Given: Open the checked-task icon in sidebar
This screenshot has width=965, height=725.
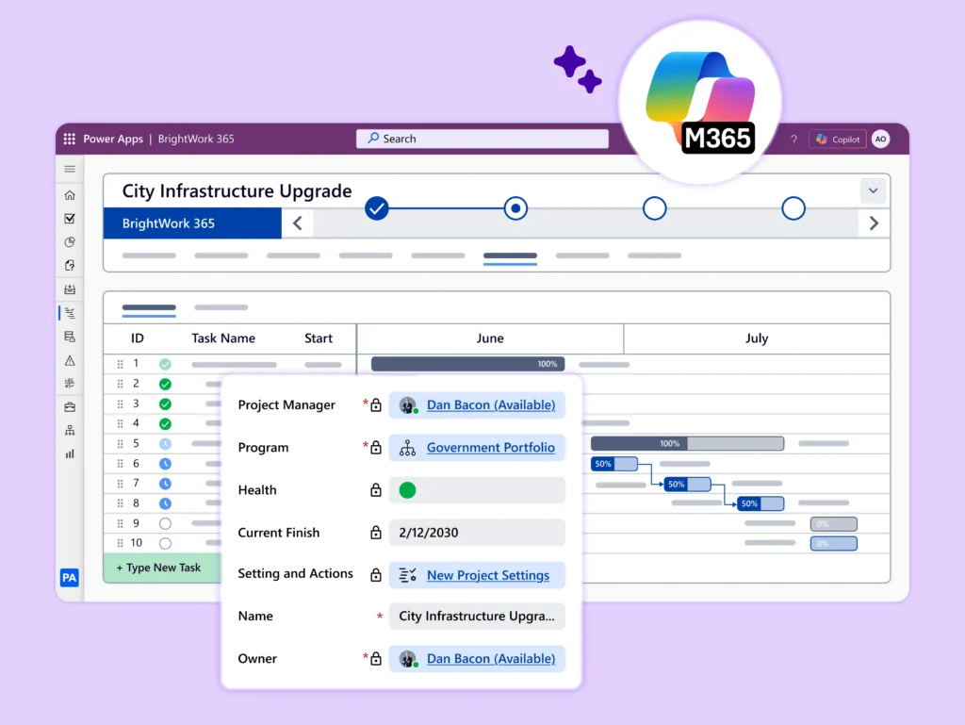Looking at the screenshot, I should click(70, 219).
